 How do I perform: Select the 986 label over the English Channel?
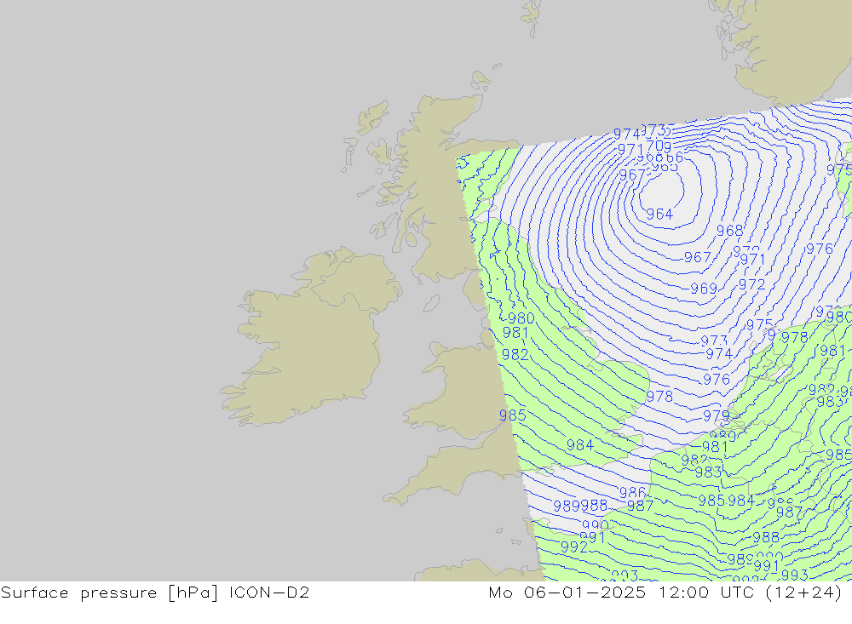[632, 492]
